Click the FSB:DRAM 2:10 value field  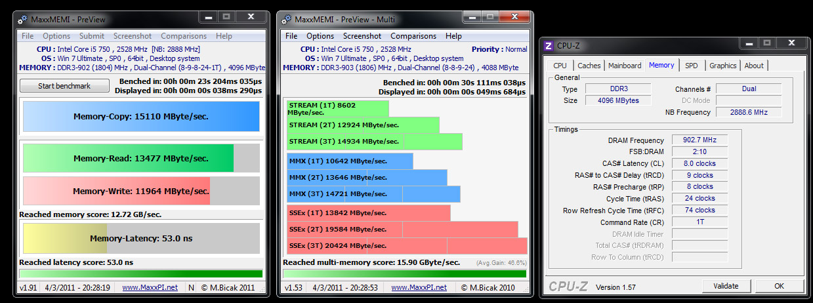[699, 151]
